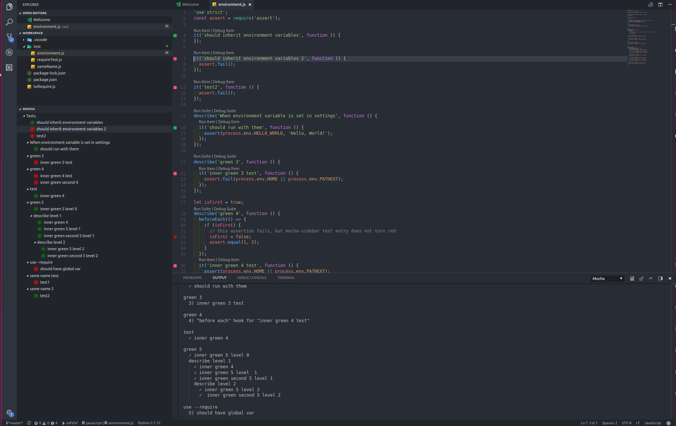Open errors and warnings count
Image resolution: width=676 pixels, height=426 pixels.
[x=46, y=423]
